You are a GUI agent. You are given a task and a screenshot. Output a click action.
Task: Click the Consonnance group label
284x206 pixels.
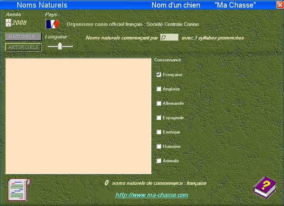tap(168, 60)
